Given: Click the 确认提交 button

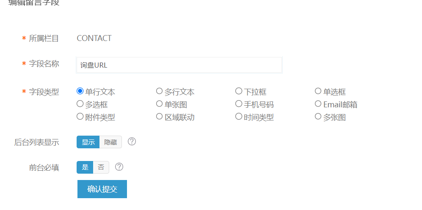Looking at the screenshot, I should pos(102,189).
